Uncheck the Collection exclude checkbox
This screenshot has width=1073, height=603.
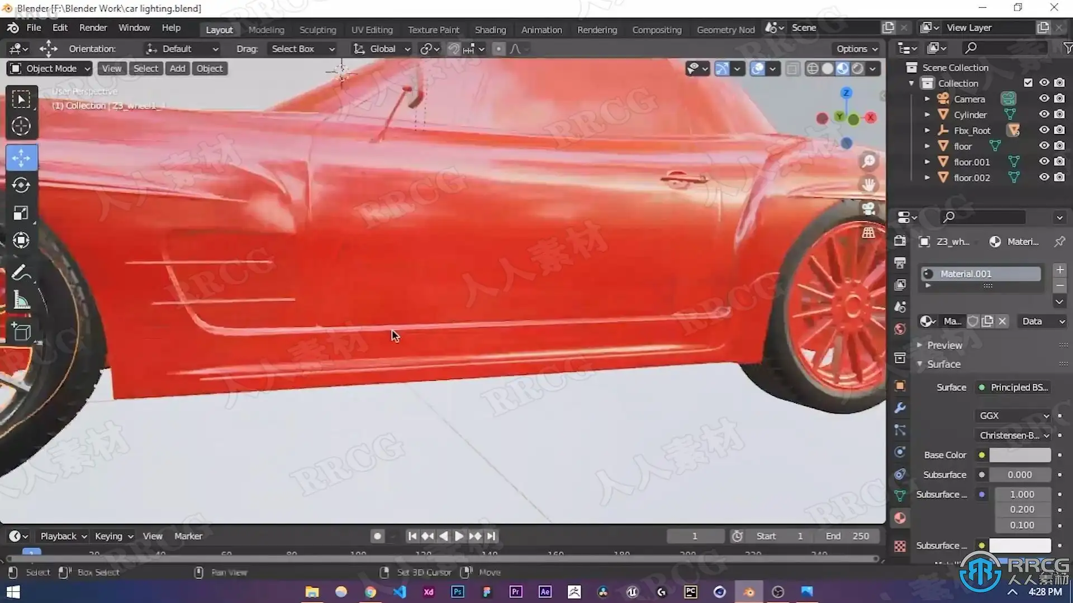1028,83
